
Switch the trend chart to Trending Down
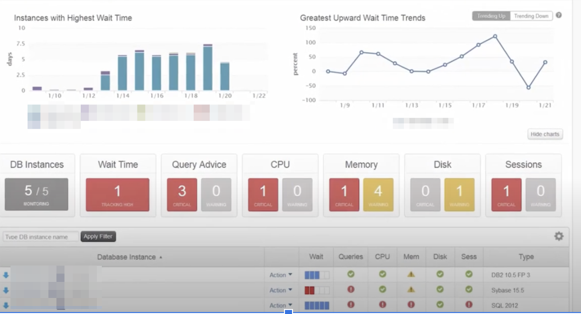pos(531,16)
